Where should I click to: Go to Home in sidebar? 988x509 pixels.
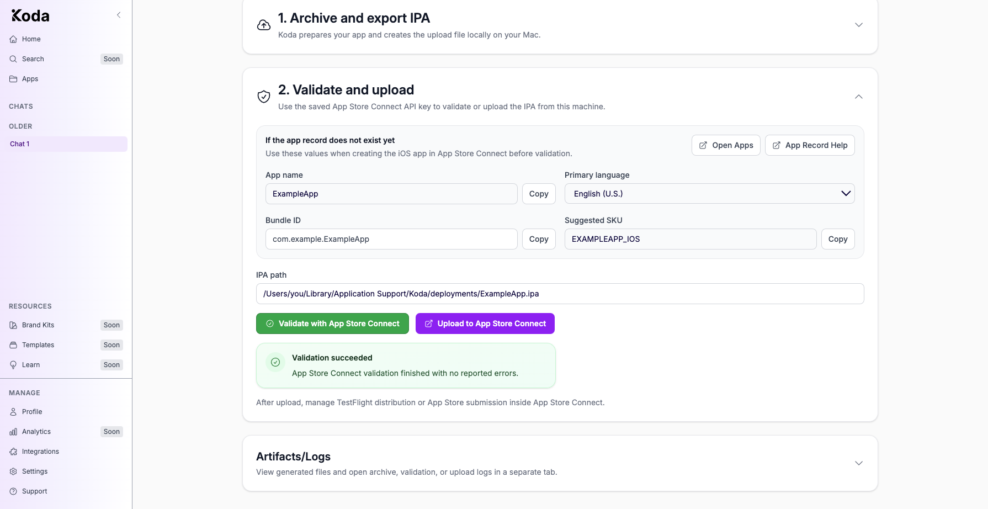point(66,39)
